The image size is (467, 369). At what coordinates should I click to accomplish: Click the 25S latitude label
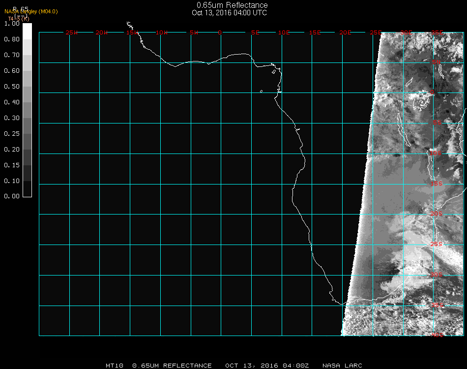[x=437, y=244]
